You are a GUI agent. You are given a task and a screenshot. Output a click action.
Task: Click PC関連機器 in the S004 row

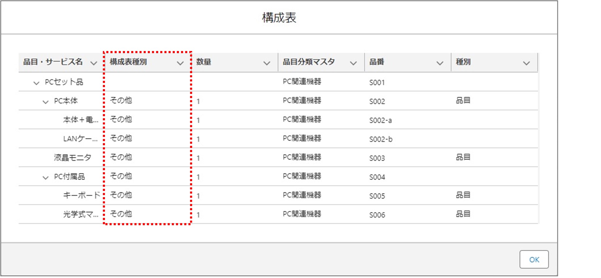[x=302, y=176]
